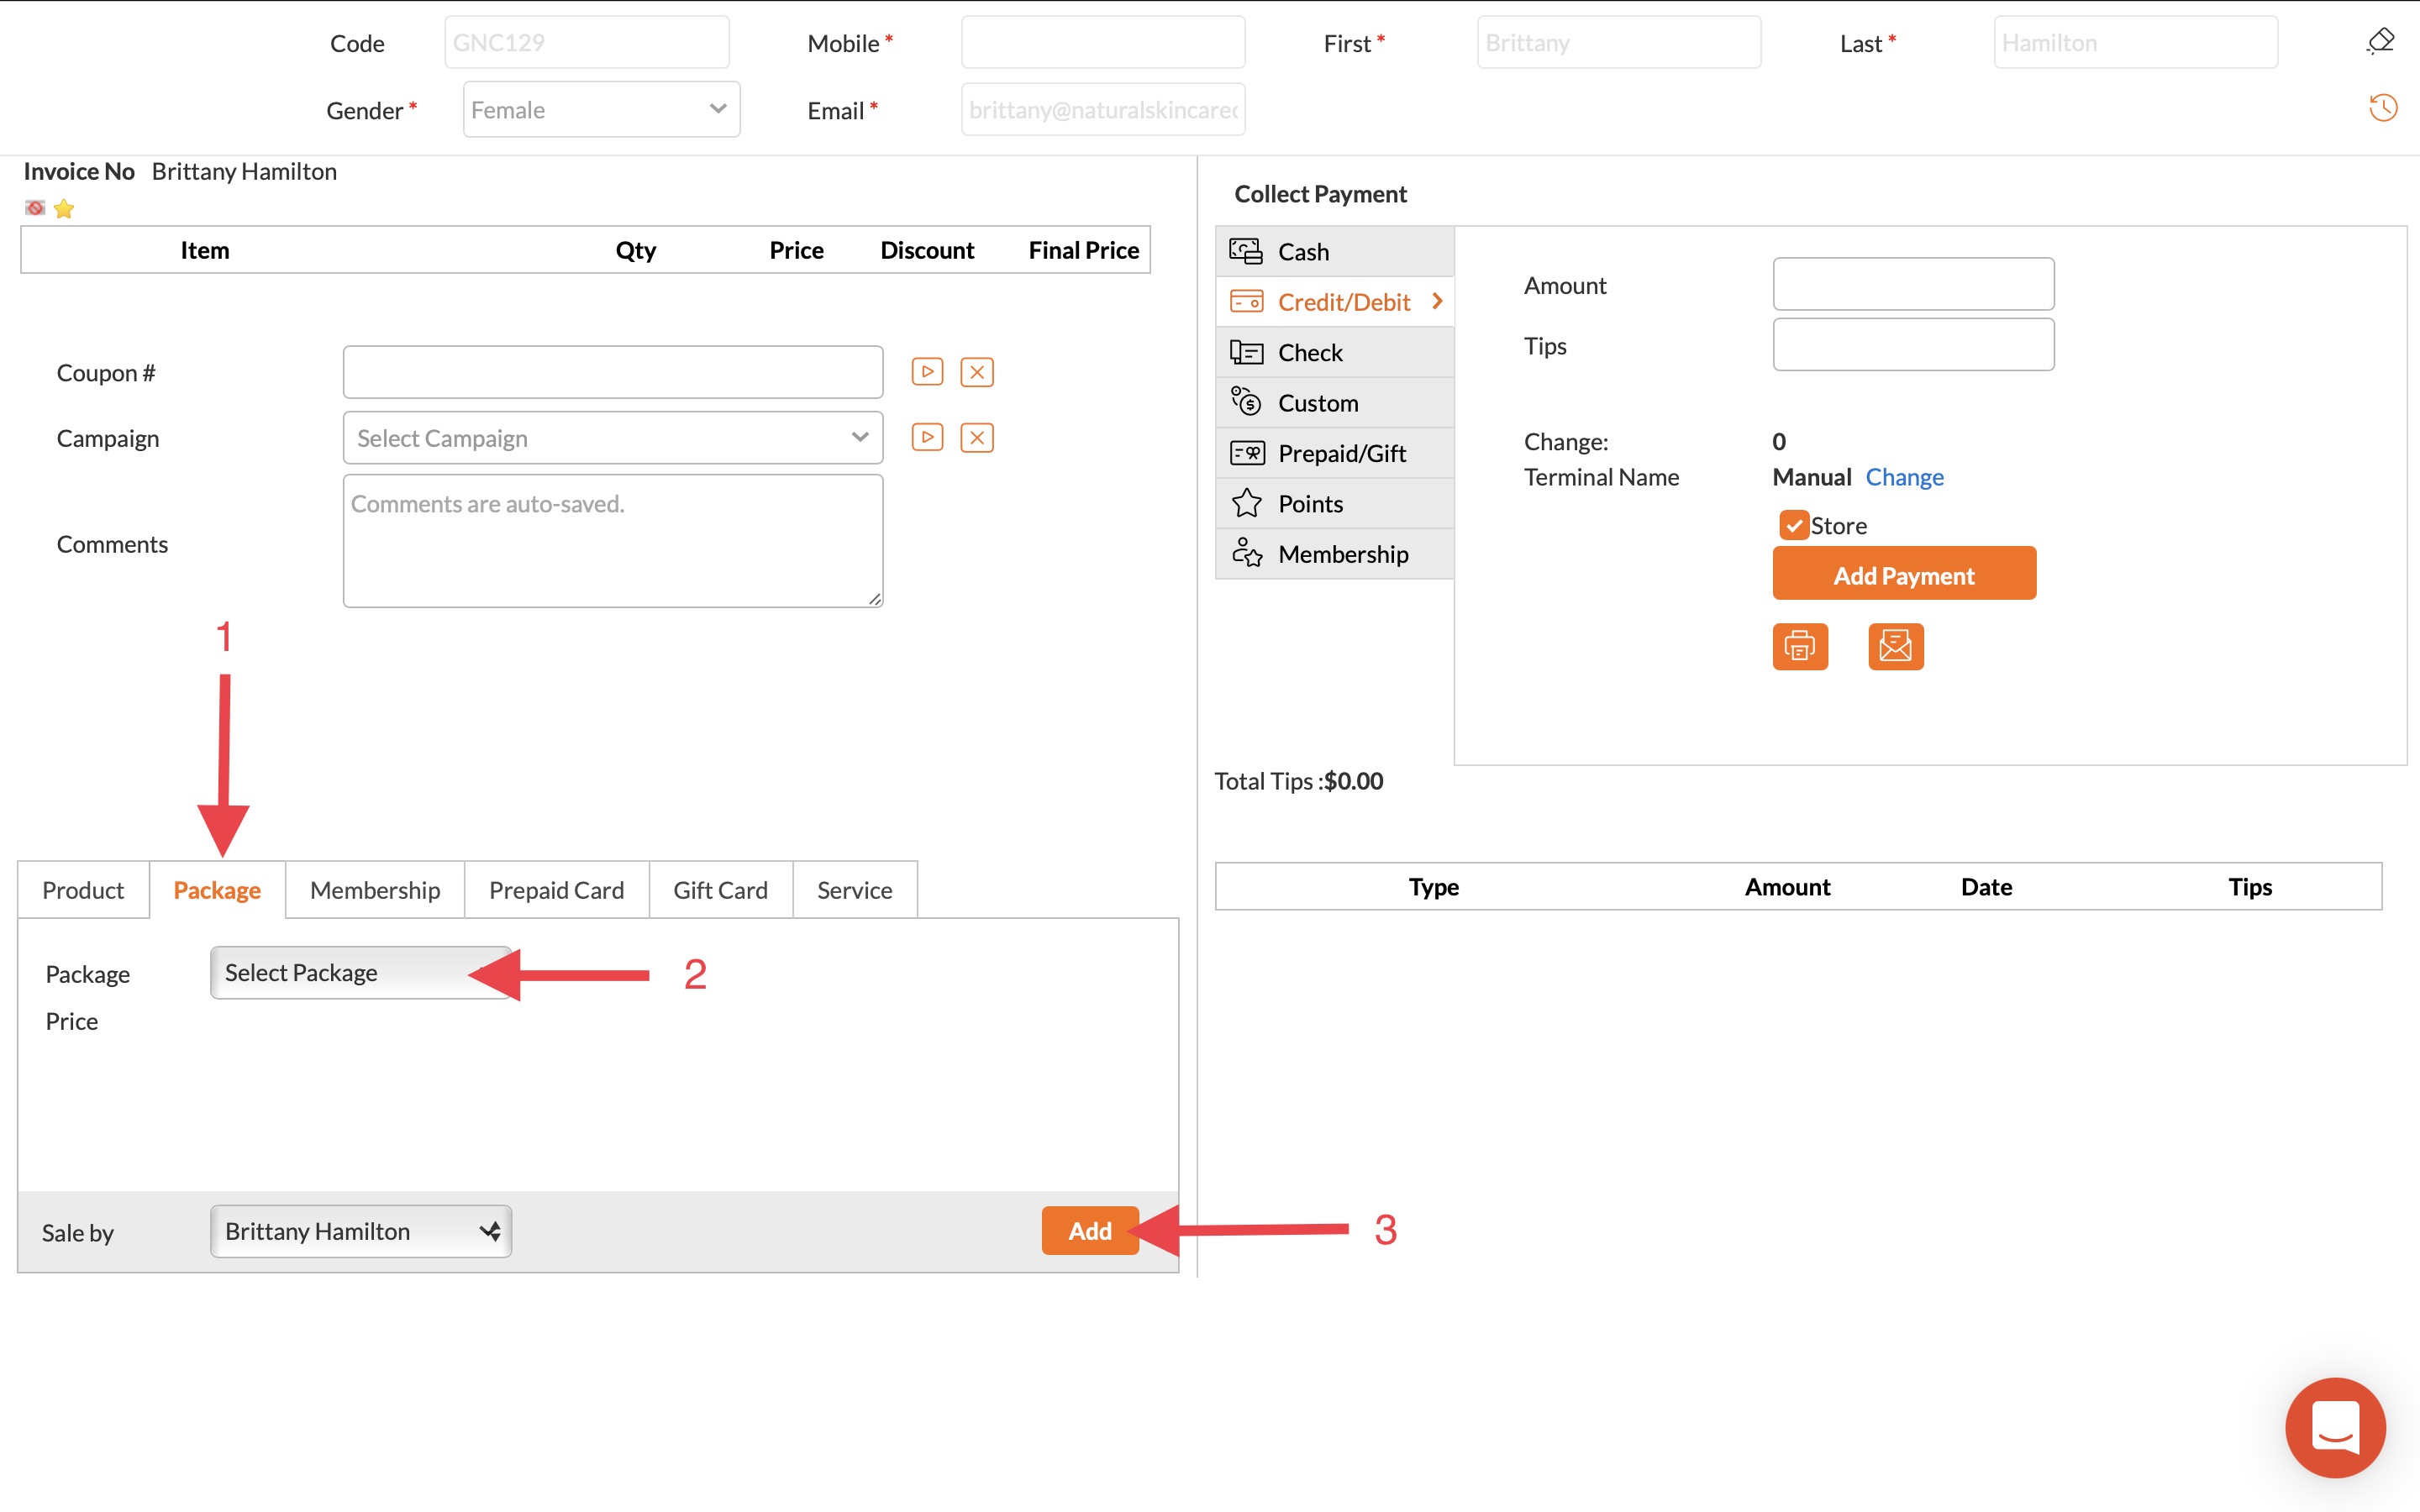Viewport: 2420px width, 1512px height.
Task: Email the receipt with the envelope icon
Action: (x=1895, y=646)
